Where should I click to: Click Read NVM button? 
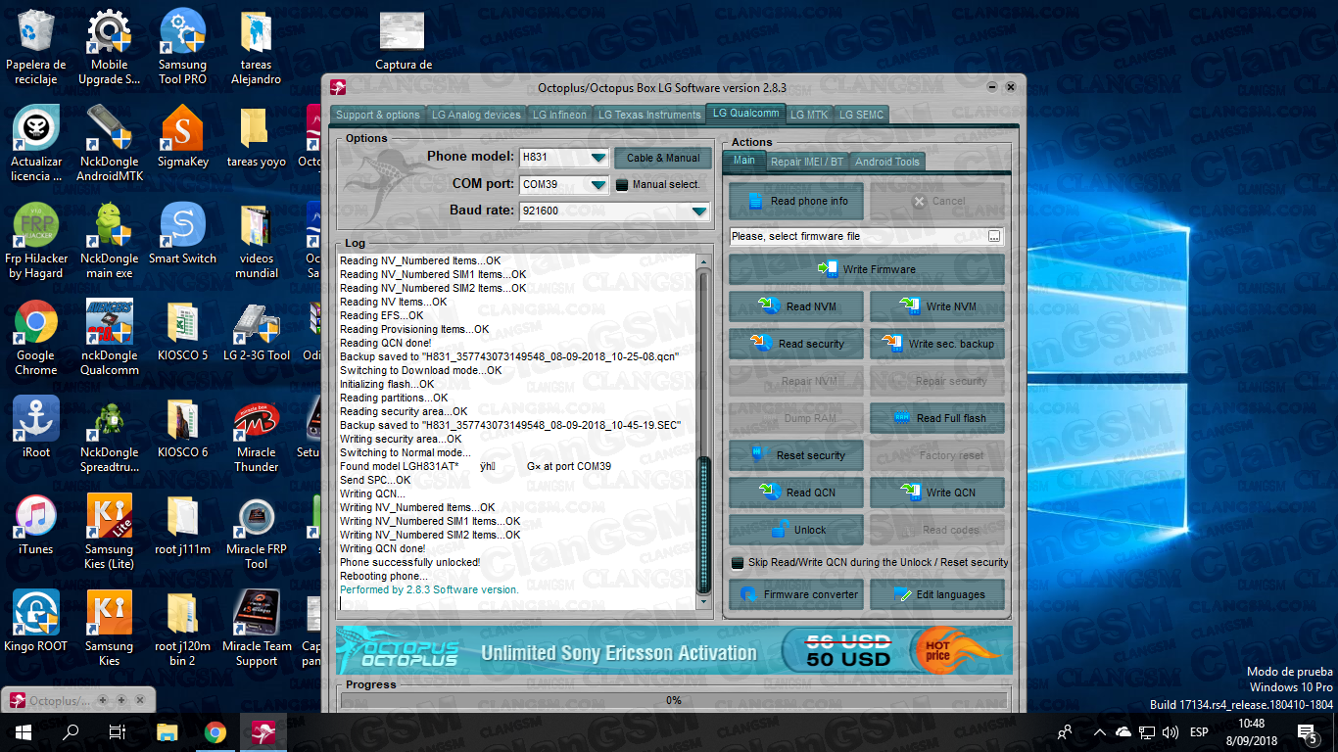tap(796, 306)
